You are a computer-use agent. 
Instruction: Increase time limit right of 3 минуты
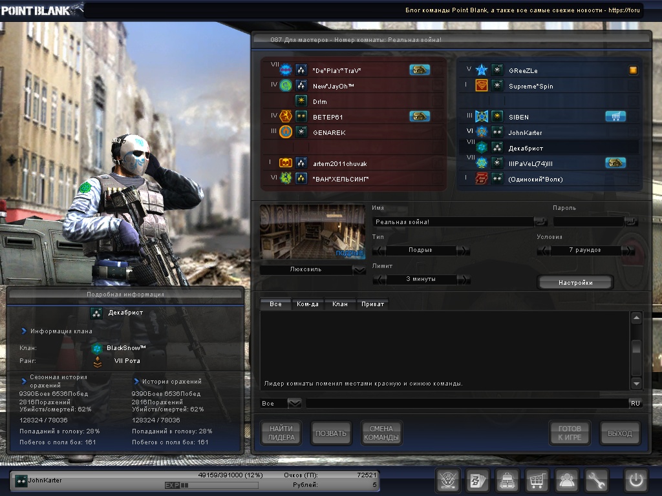tap(463, 280)
